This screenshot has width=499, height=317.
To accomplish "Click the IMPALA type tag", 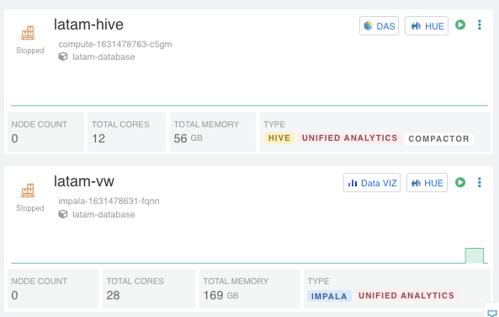I will (x=329, y=296).
